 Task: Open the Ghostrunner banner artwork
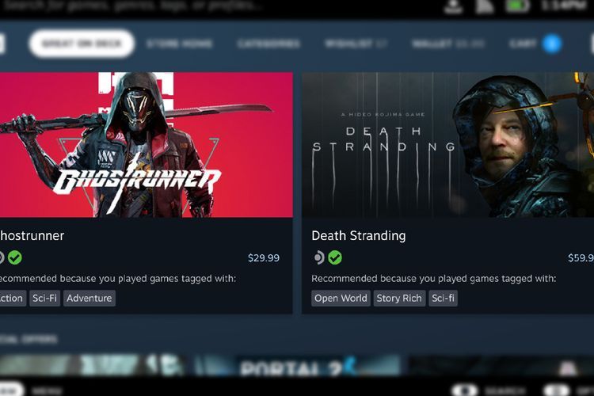pyautogui.click(x=147, y=145)
